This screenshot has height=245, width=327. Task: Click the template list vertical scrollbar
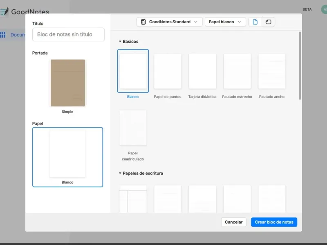point(300,66)
